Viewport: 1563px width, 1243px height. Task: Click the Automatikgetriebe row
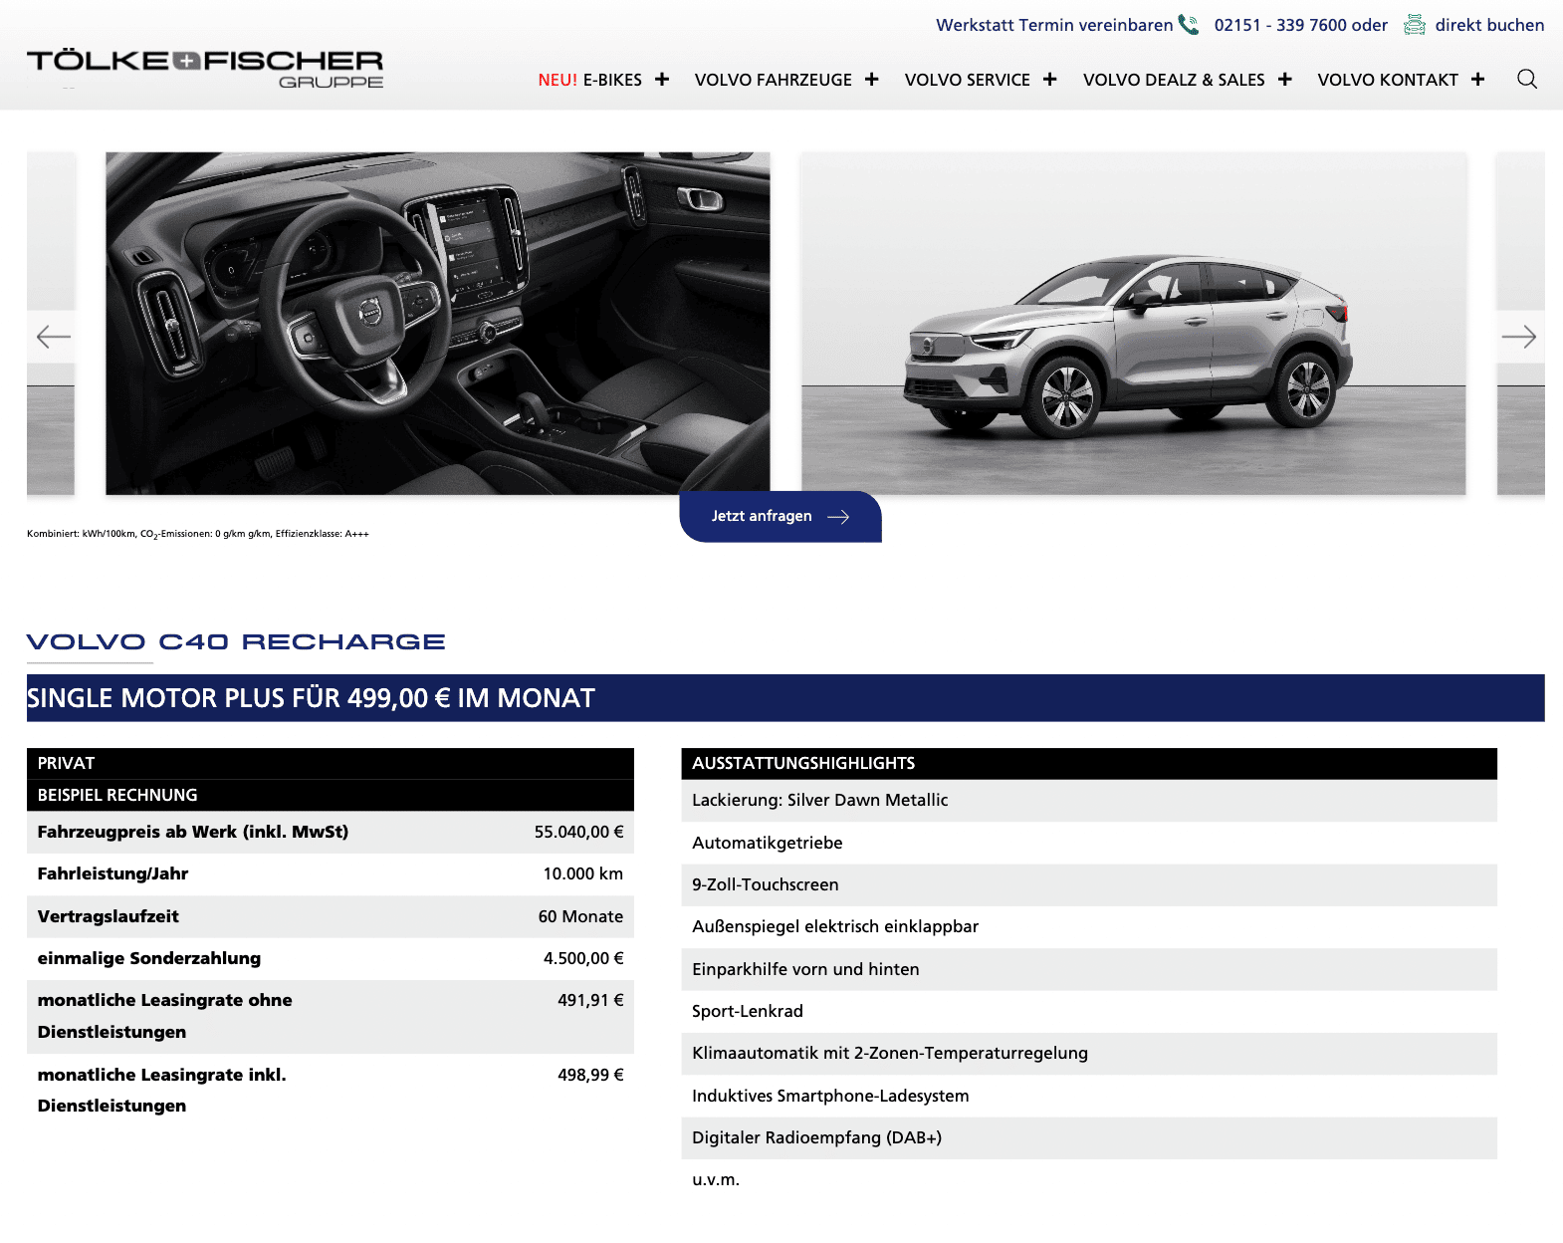(x=1089, y=843)
